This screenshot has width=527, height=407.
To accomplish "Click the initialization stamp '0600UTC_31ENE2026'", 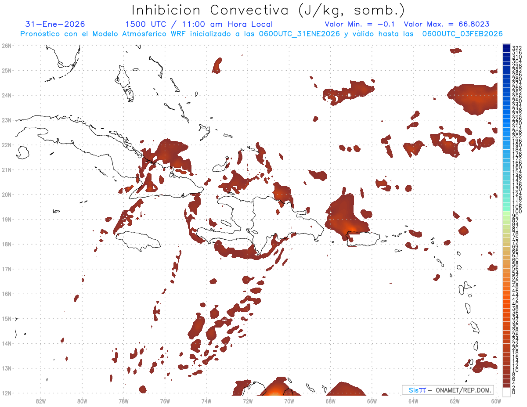I will pyautogui.click(x=300, y=34).
